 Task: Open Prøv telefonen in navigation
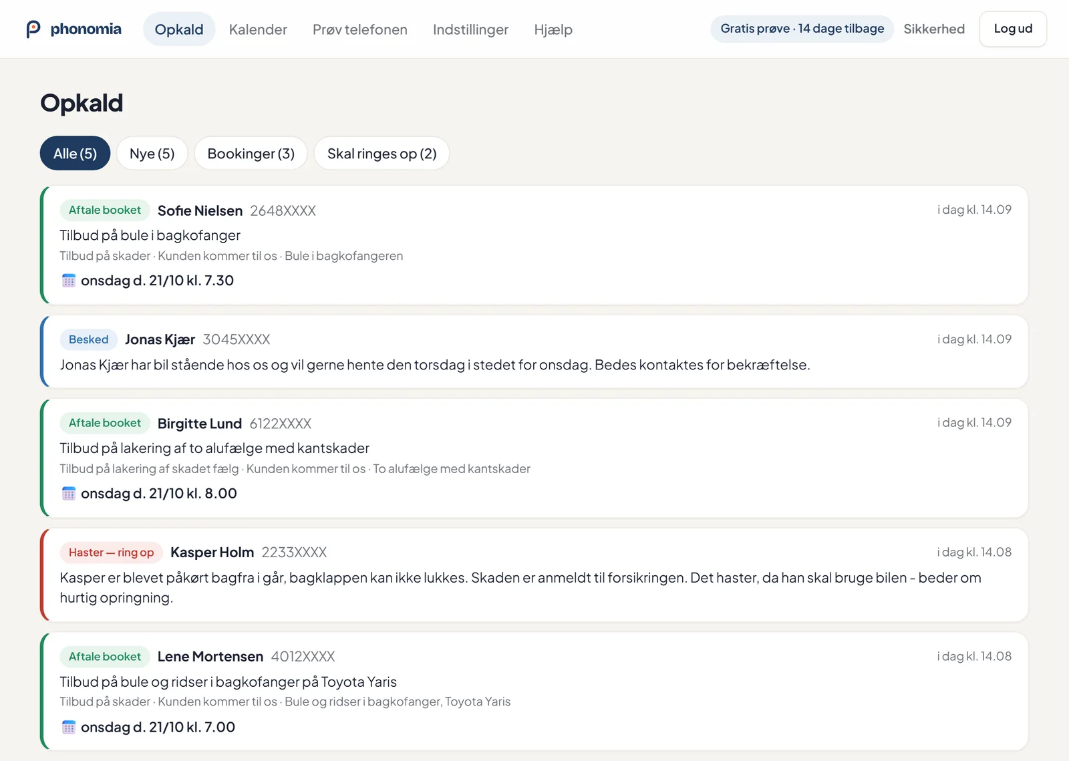360,29
